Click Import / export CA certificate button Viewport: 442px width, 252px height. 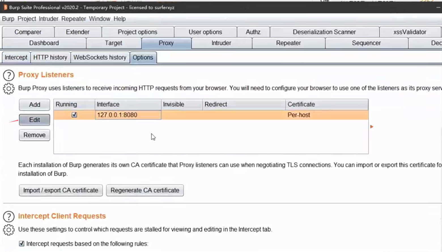click(61, 190)
